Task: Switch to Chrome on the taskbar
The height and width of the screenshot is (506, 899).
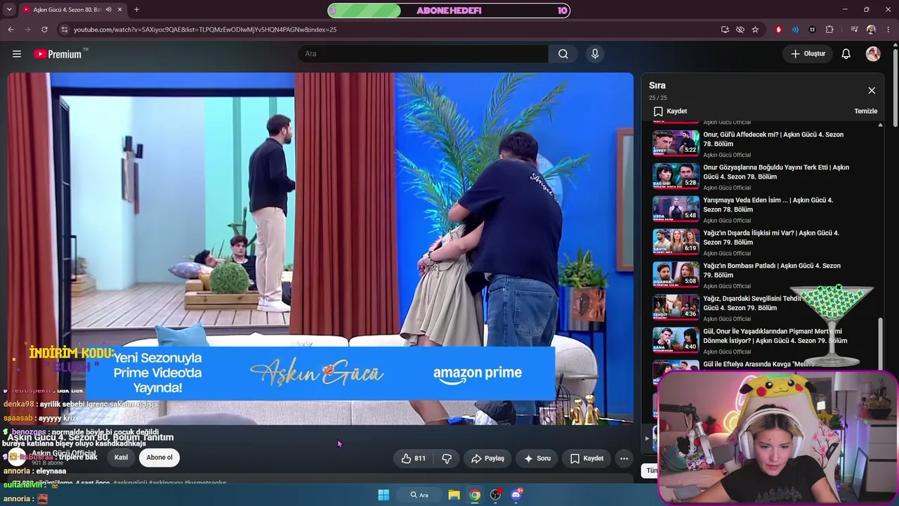Action: [475, 495]
